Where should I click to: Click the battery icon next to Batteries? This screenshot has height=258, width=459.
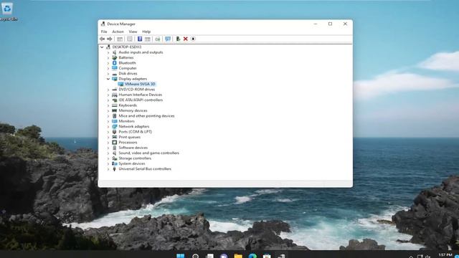click(115, 57)
